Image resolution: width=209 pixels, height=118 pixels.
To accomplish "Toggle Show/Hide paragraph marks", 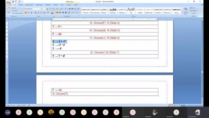I will (78, 9).
